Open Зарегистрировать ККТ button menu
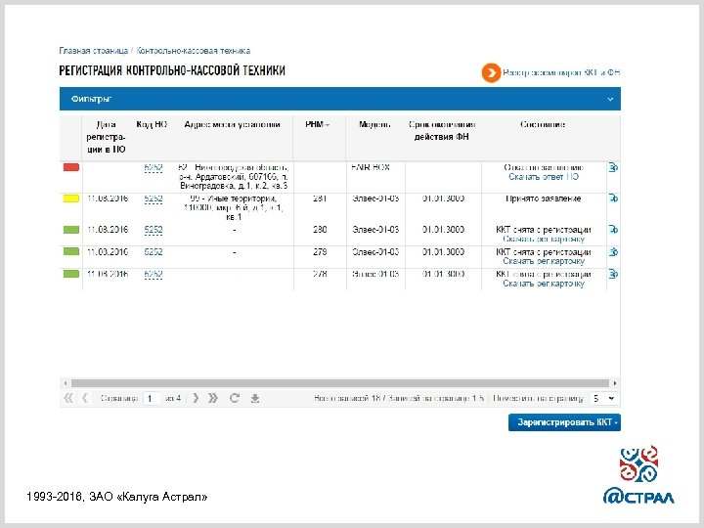Screen dimensions: 704x528 click(564, 422)
